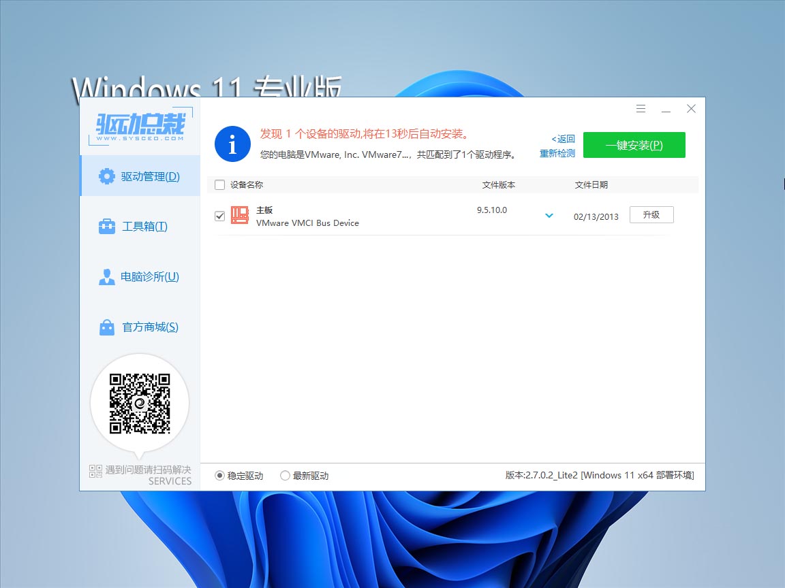Viewport: 785px width, 588px height.
Task: Toggle the select-all 设备名称 checkbox
Action: pyautogui.click(x=219, y=185)
